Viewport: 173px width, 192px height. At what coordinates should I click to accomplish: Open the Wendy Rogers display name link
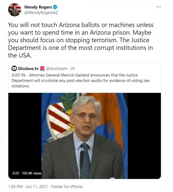point(38,7)
